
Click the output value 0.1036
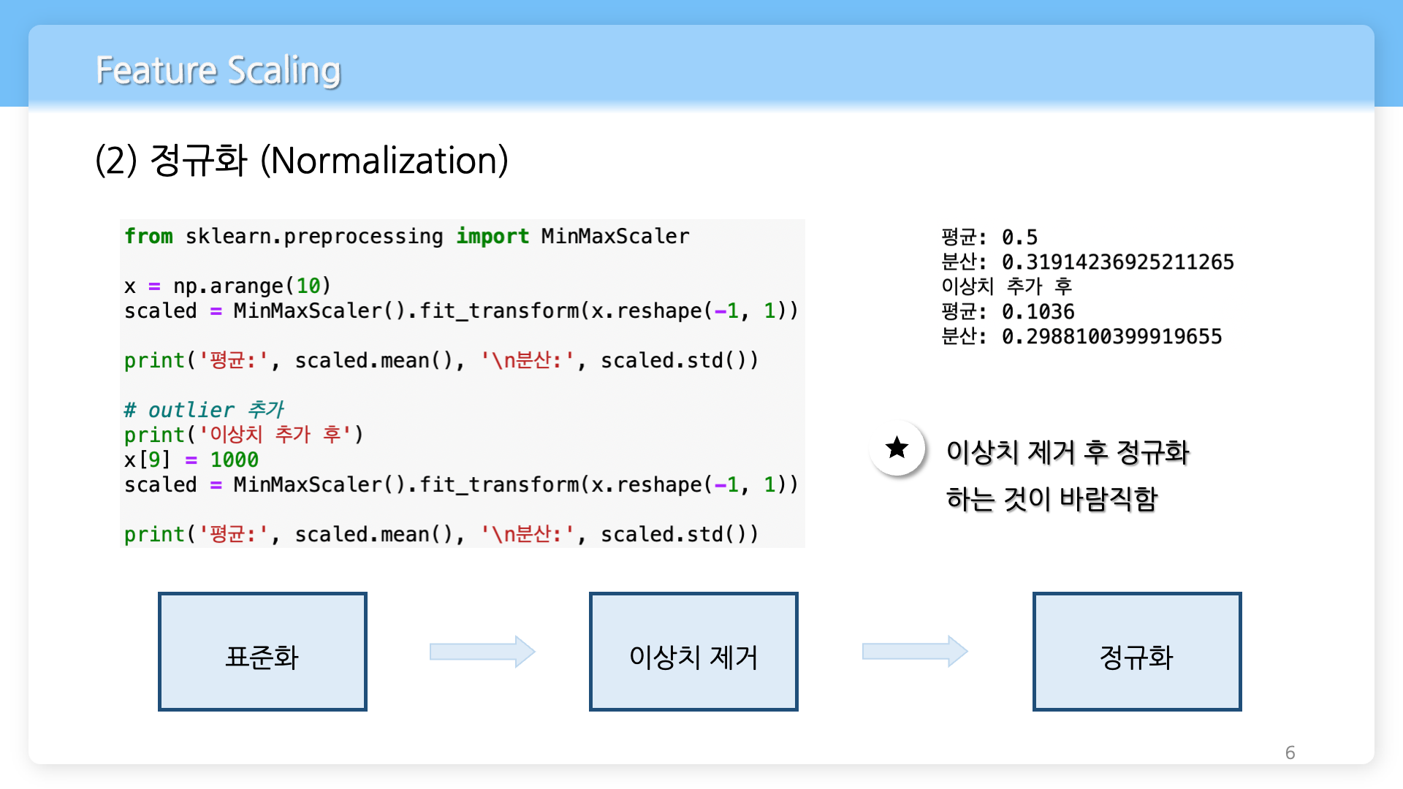point(1038,312)
